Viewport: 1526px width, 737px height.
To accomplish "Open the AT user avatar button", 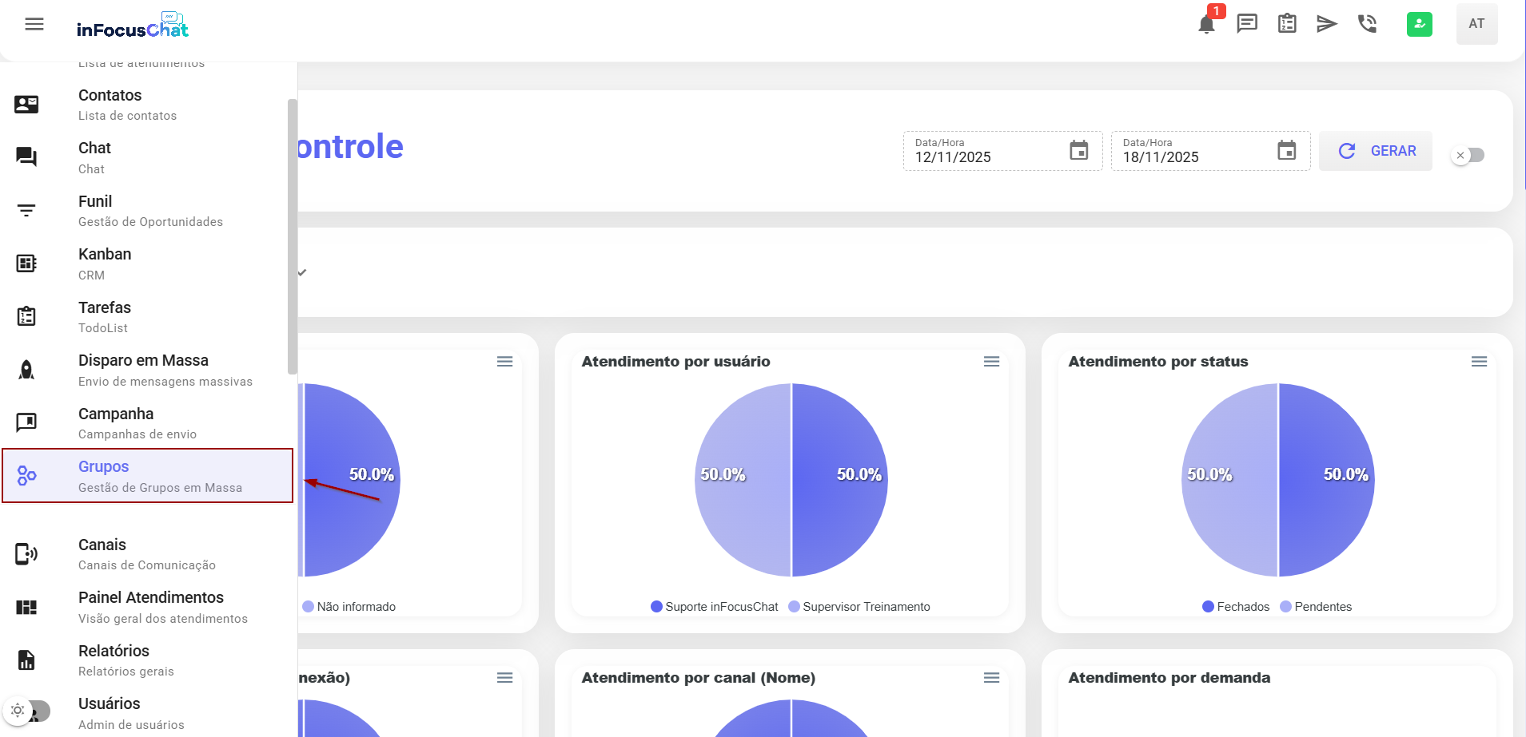I will point(1476,24).
